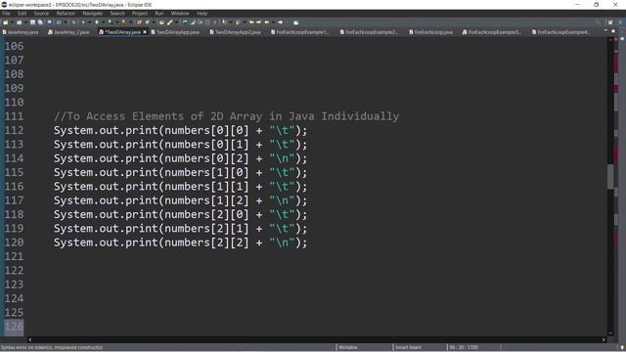The height and width of the screenshot is (352, 626).
Task: Click the horizontal scrollbar right arrow
Action: 604,339
